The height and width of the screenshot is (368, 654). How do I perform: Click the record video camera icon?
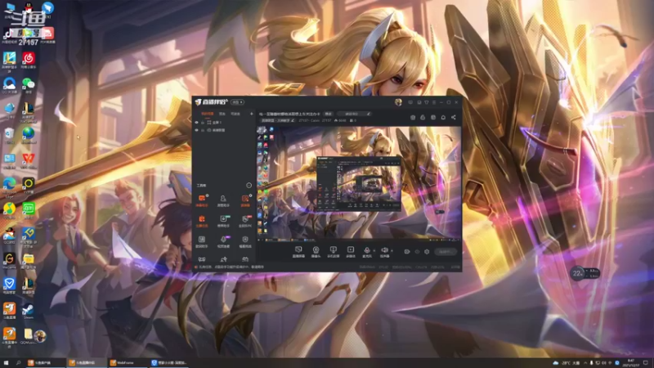pos(406,252)
